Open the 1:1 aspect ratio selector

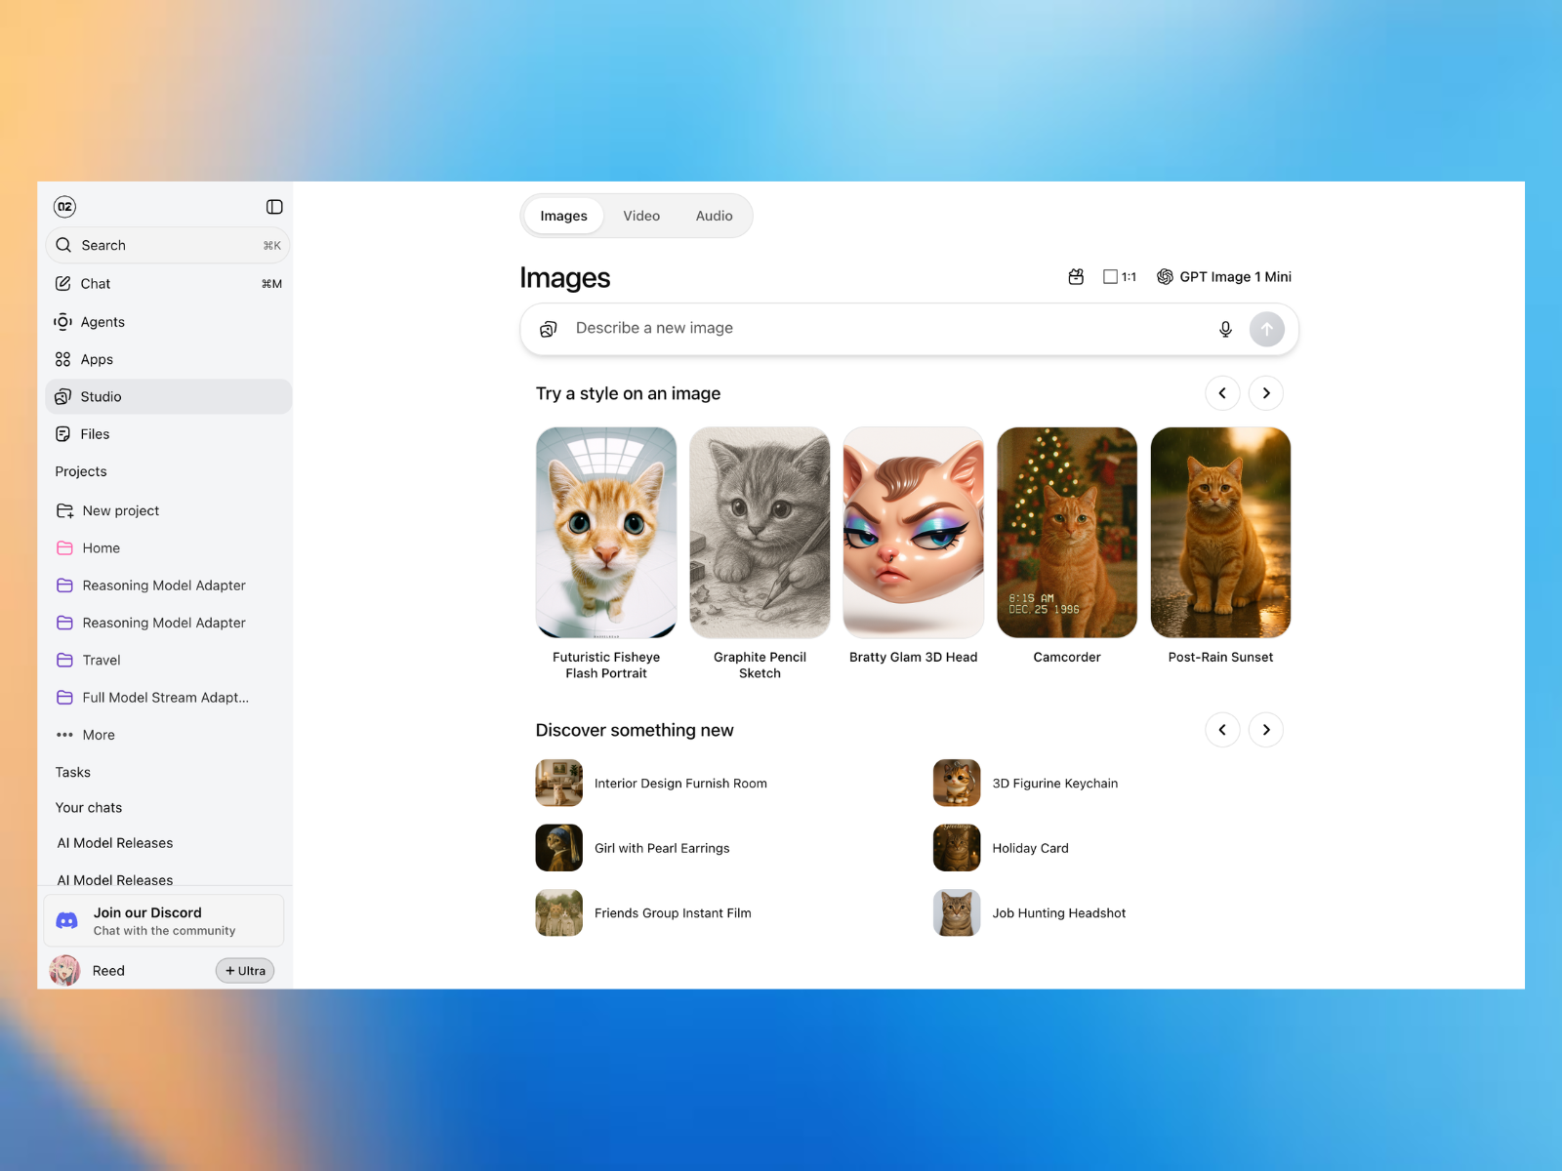tap(1120, 277)
